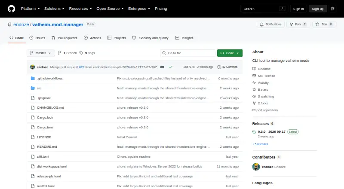Expand commit message ellipsis icon

click(x=162, y=67)
